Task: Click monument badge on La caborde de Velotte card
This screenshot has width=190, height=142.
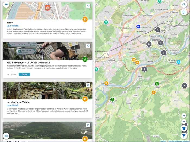Action: click(85, 99)
